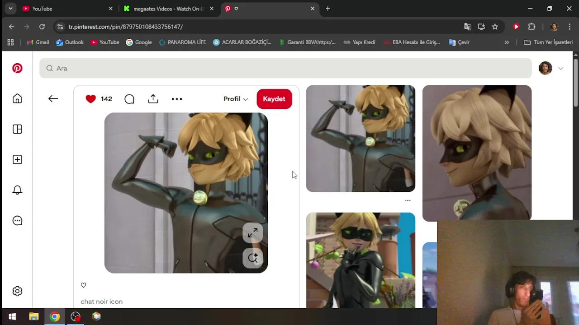579x325 pixels.
Task: Select 'chat noir icon' title text
Action: point(101,302)
